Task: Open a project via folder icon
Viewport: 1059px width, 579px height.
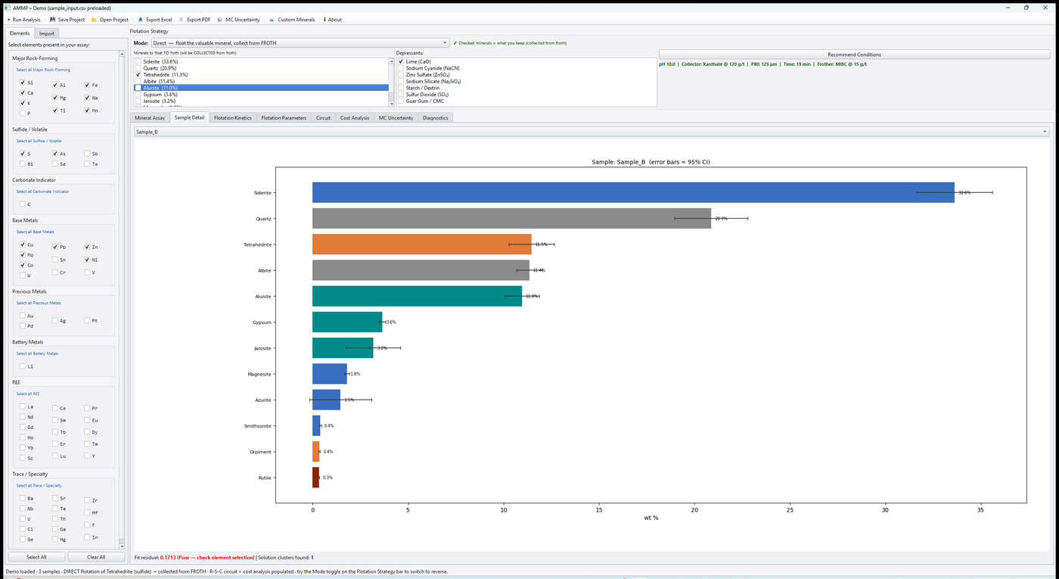Action: 94,20
